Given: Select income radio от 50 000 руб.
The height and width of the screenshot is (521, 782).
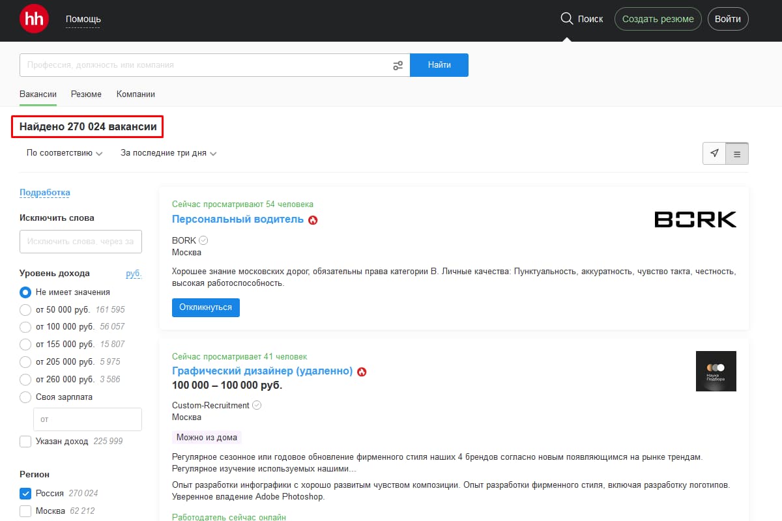Looking at the screenshot, I should 25,310.
